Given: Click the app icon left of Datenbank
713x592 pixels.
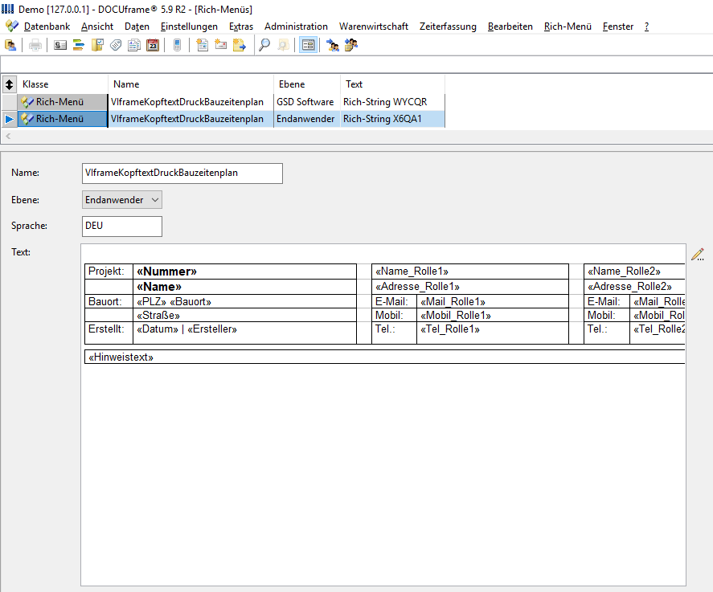Looking at the screenshot, I should click(12, 26).
